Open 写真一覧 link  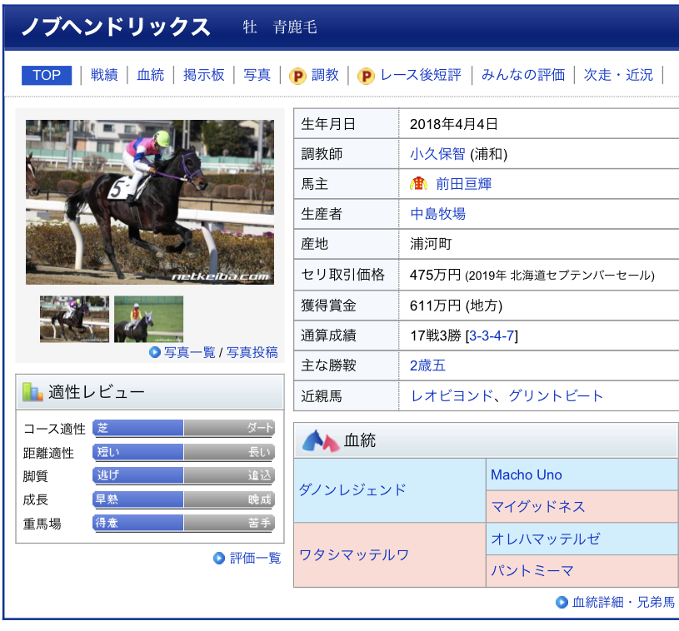190,352
